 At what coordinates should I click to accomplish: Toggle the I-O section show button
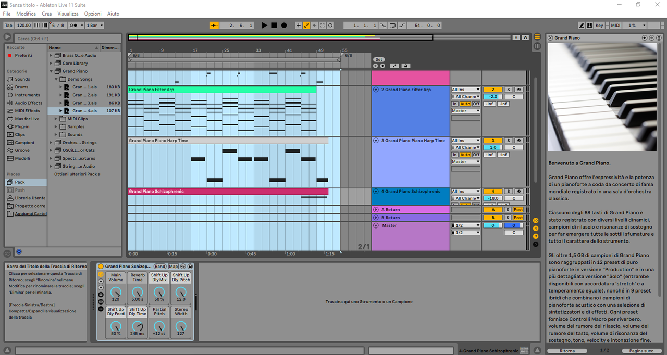536,220
